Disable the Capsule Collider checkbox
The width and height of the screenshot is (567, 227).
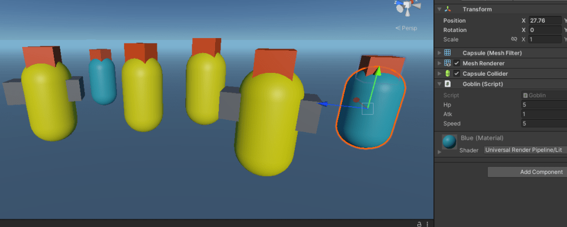457,73
